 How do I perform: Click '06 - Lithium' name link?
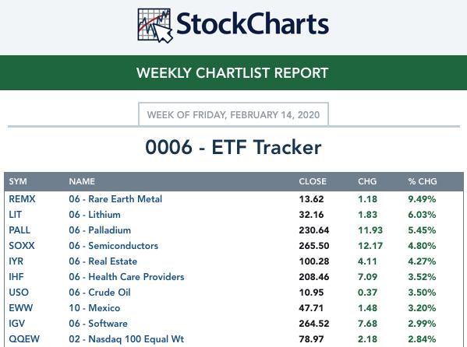[94, 215]
